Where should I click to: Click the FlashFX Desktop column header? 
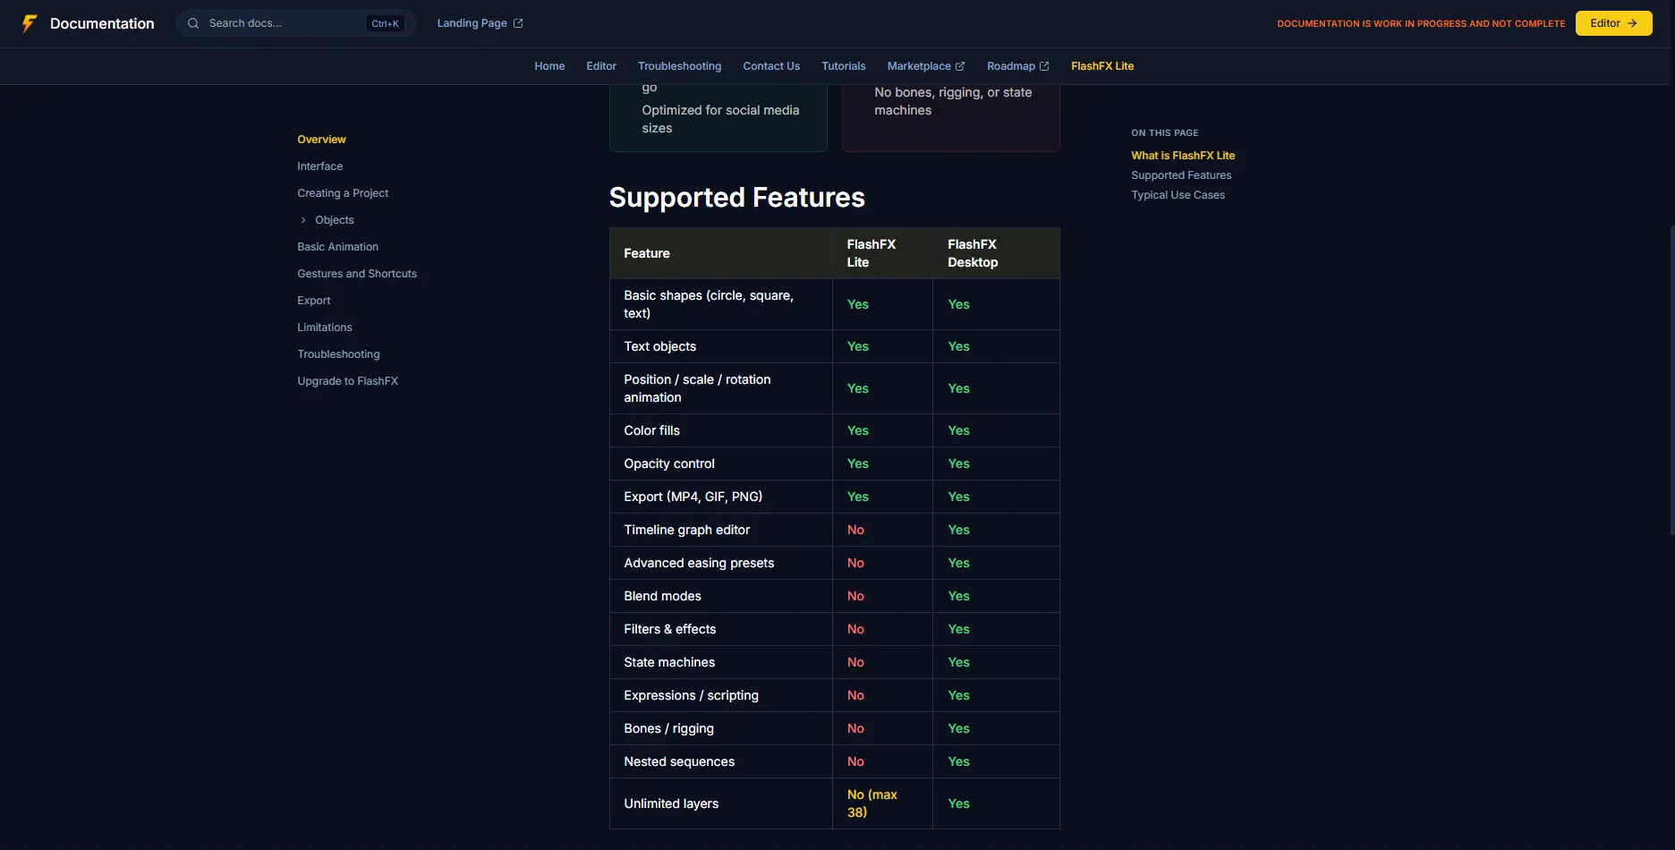tap(996, 253)
